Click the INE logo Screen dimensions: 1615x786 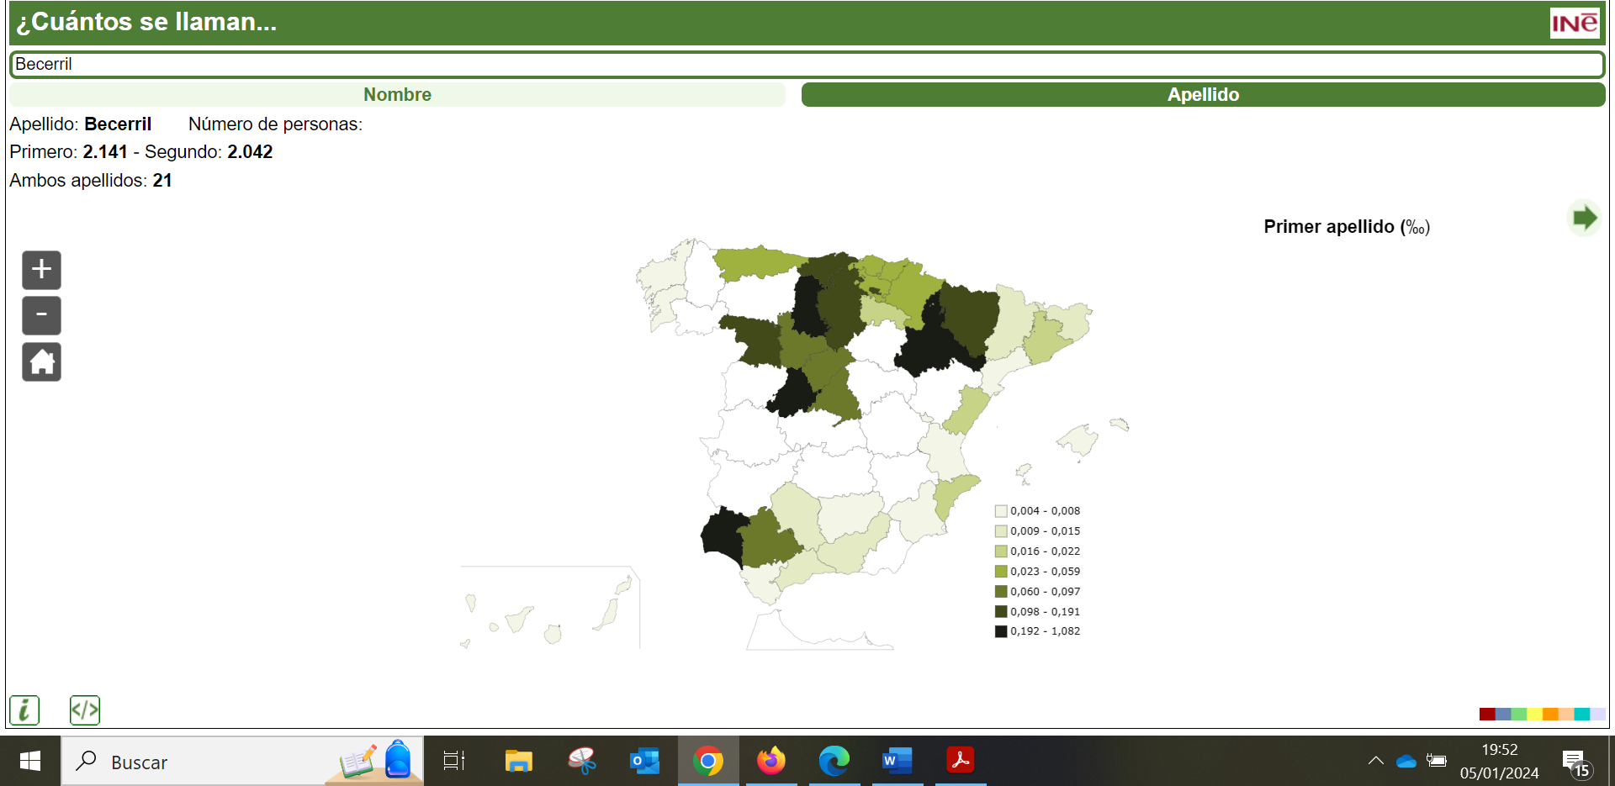click(x=1576, y=23)
